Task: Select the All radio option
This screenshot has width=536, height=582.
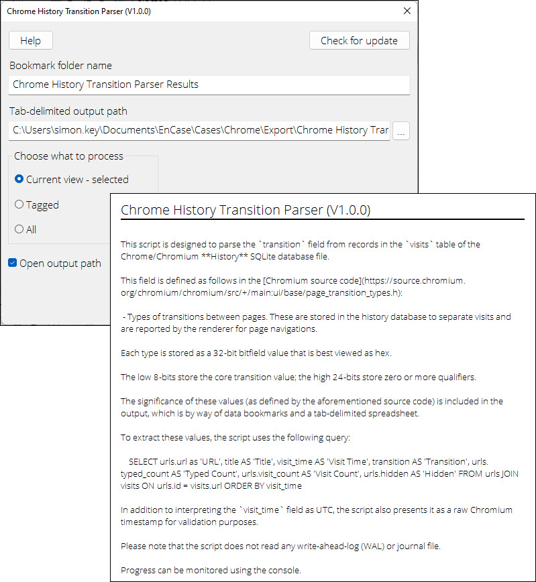Action: coord(25,229)
